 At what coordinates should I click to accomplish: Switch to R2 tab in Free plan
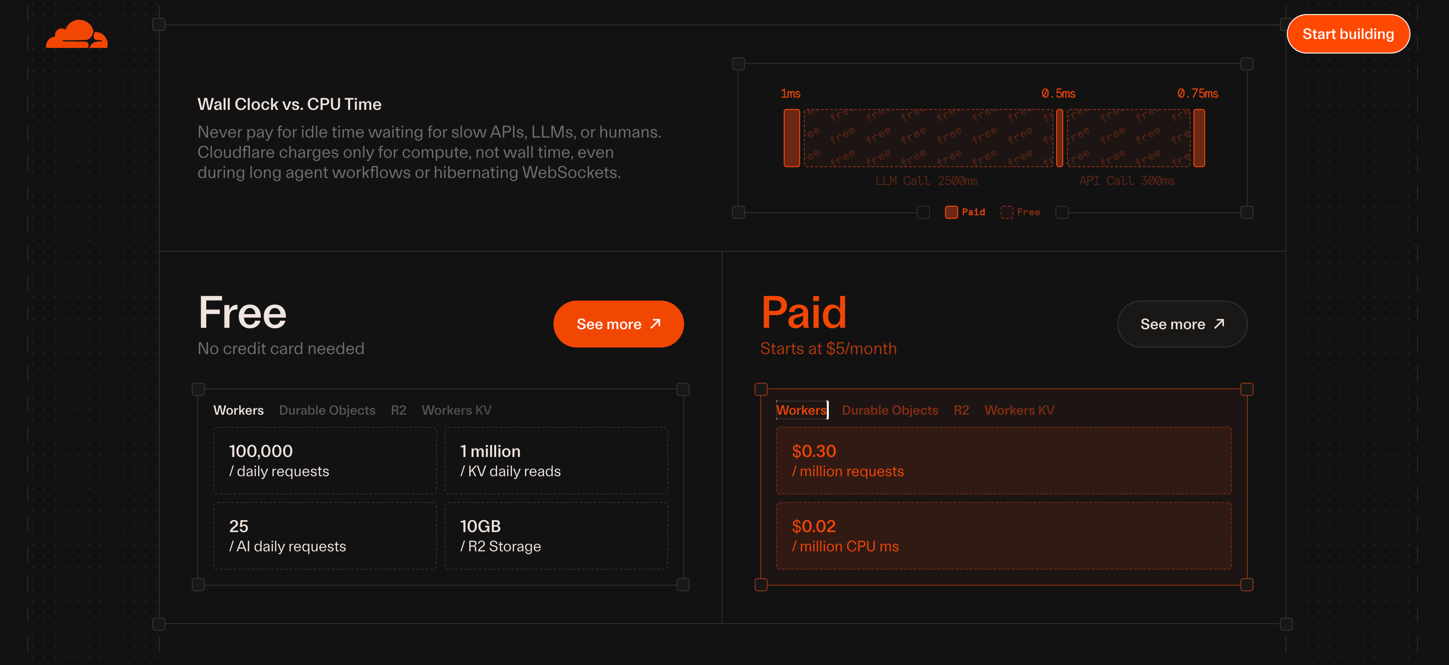click(x=398, y=410)
